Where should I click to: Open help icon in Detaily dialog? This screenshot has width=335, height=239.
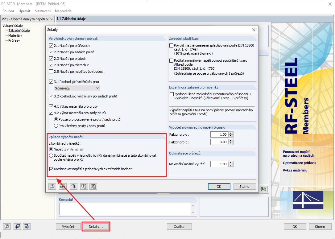tap(52, 186)
